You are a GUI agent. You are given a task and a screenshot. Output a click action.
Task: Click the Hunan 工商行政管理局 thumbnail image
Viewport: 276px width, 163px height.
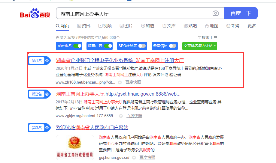tap(75, 147)
